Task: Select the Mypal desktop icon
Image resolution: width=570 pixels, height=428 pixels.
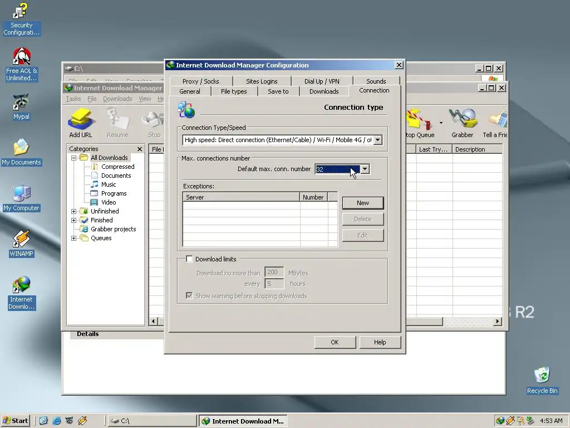Action: (21, 106)
